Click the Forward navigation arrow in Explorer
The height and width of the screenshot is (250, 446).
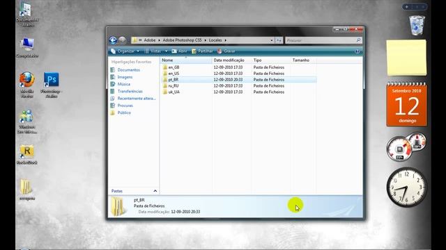point(123,40)
